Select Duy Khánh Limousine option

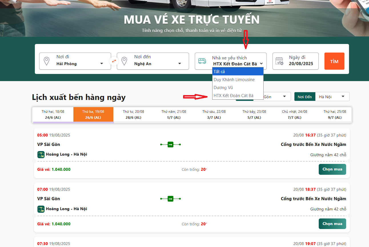tap(238, 80)
